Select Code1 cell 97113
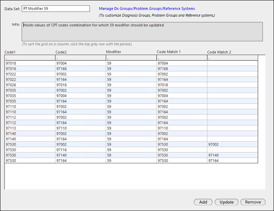Image resolution: width=274 pixels, height=211 pixels. click(x=30, y=129)
